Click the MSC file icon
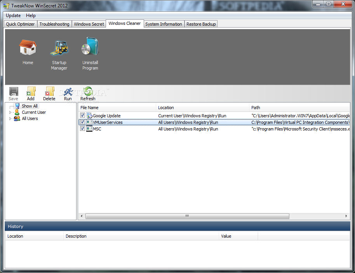Viewport: 355px width, 273px height. click(x=89, y=129)
